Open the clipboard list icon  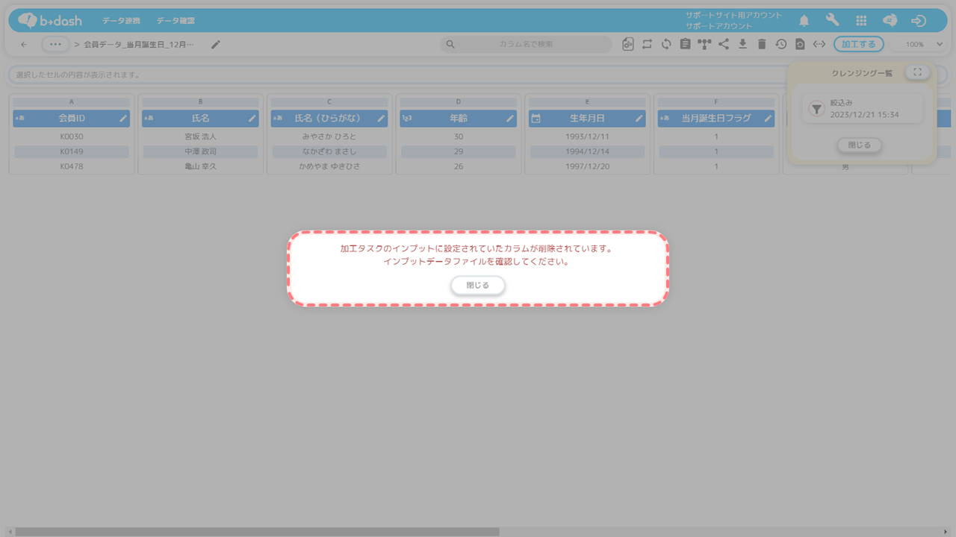pyautogui.click(x=685, y=44)
